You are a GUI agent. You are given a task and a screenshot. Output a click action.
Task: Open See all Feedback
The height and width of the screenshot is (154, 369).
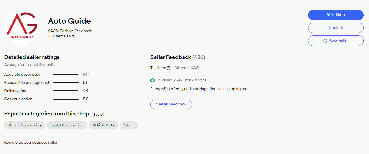[171, 104]
